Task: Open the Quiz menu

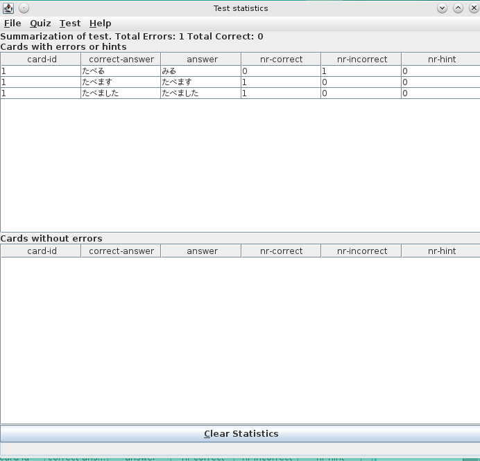Action: [x=40, y=24]
